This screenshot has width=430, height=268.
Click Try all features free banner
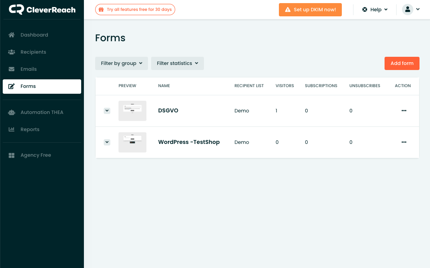pos(135,10)
